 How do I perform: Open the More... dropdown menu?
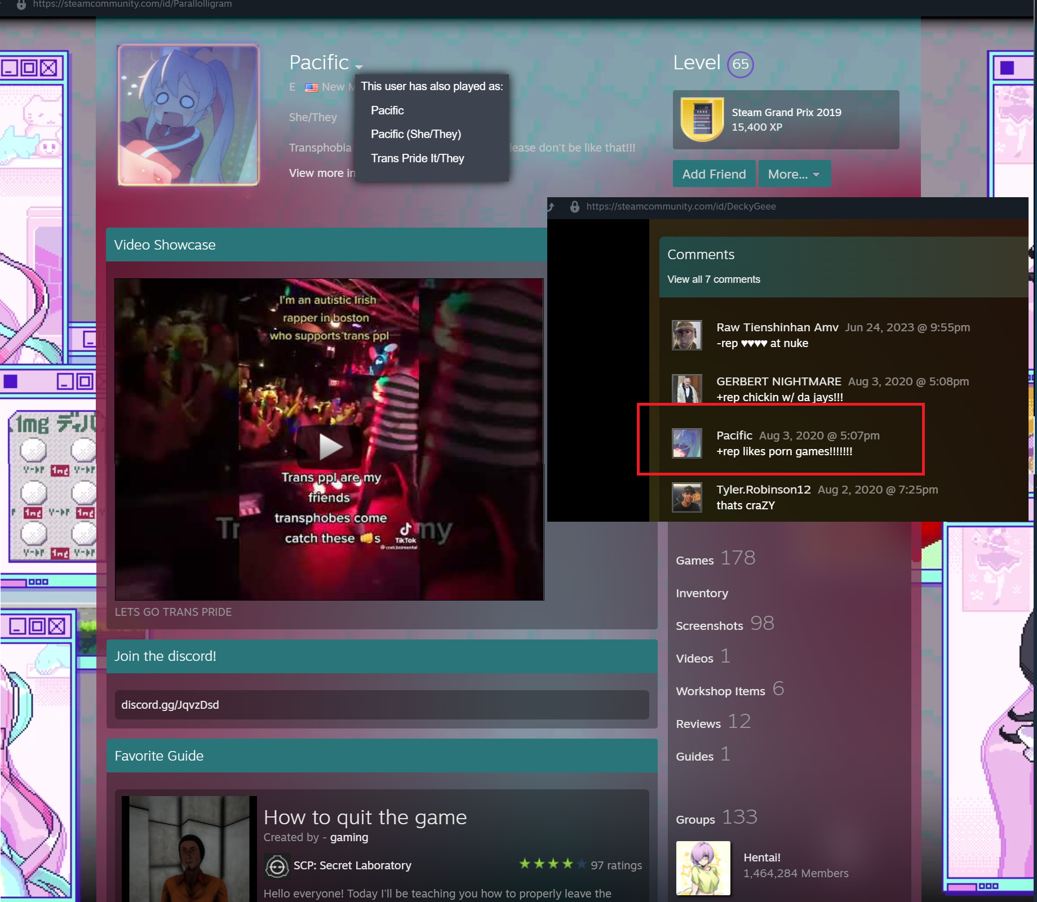pyautogui.click(x=795, y=174)
